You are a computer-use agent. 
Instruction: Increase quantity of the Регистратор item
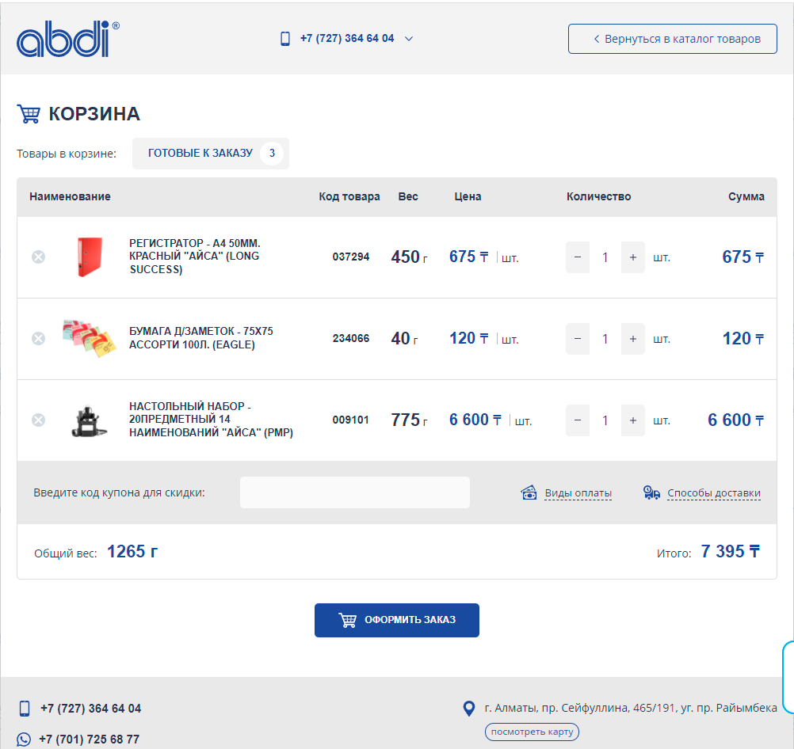tap(632, 257)
